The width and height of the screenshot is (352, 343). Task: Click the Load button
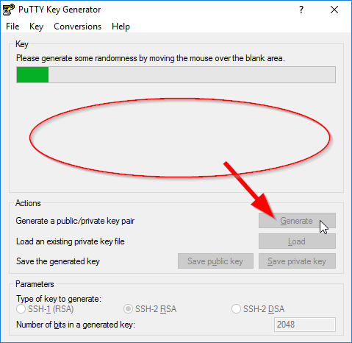coord(297,241)
